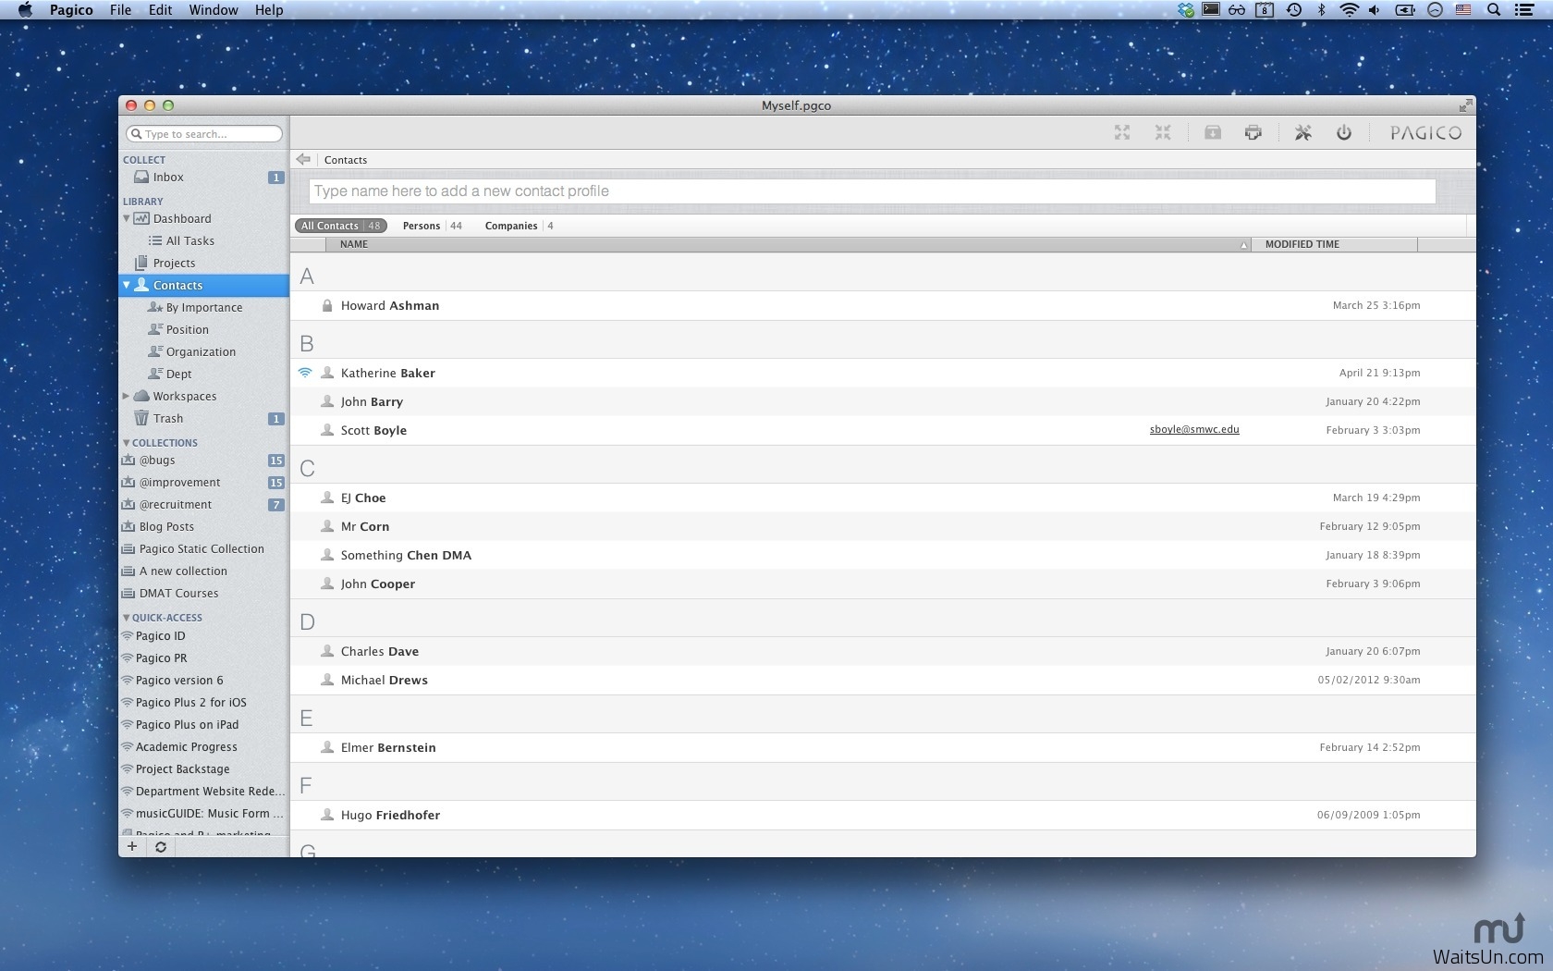Screen dimensions: 1553x971
Task: Click the new contact profile name field
Action: pos(872,191)
